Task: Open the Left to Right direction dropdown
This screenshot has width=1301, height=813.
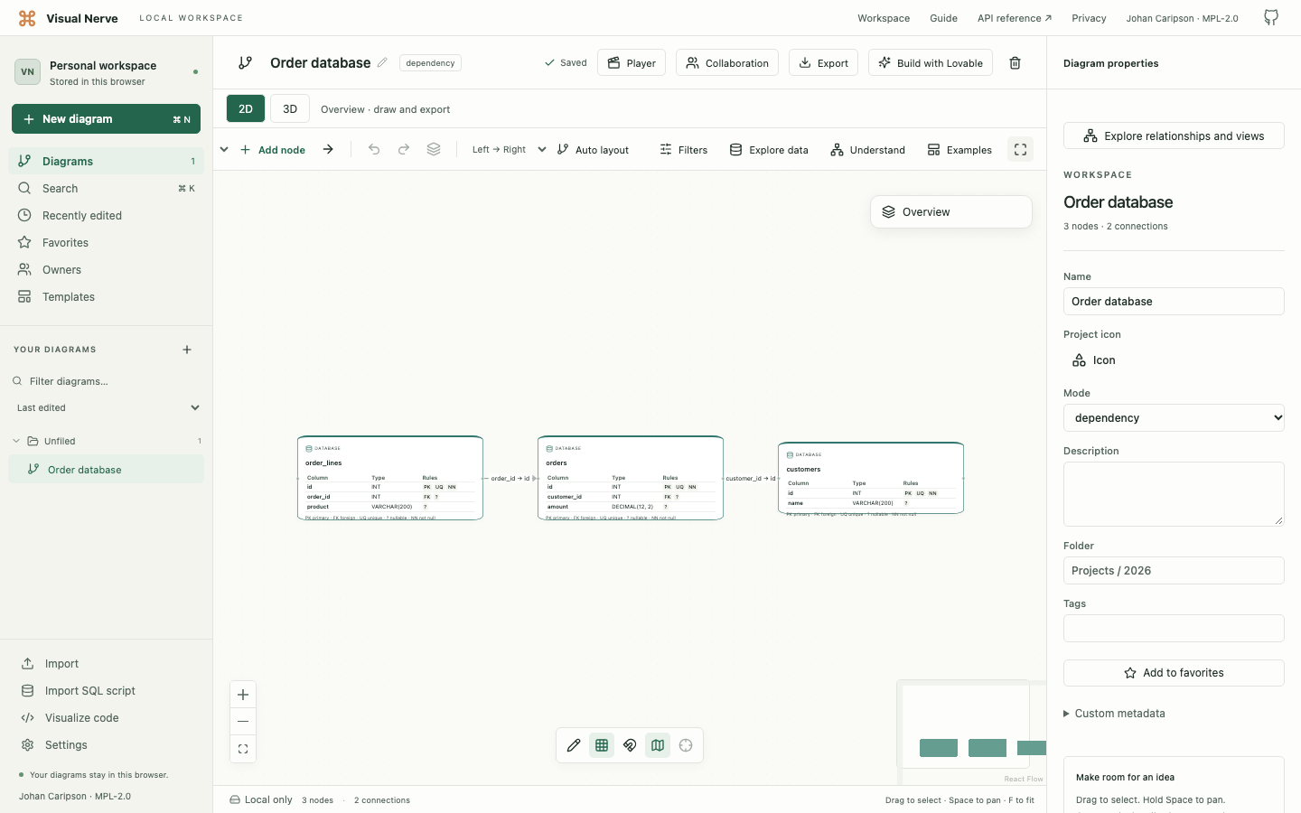Action: tap(509, 150)
